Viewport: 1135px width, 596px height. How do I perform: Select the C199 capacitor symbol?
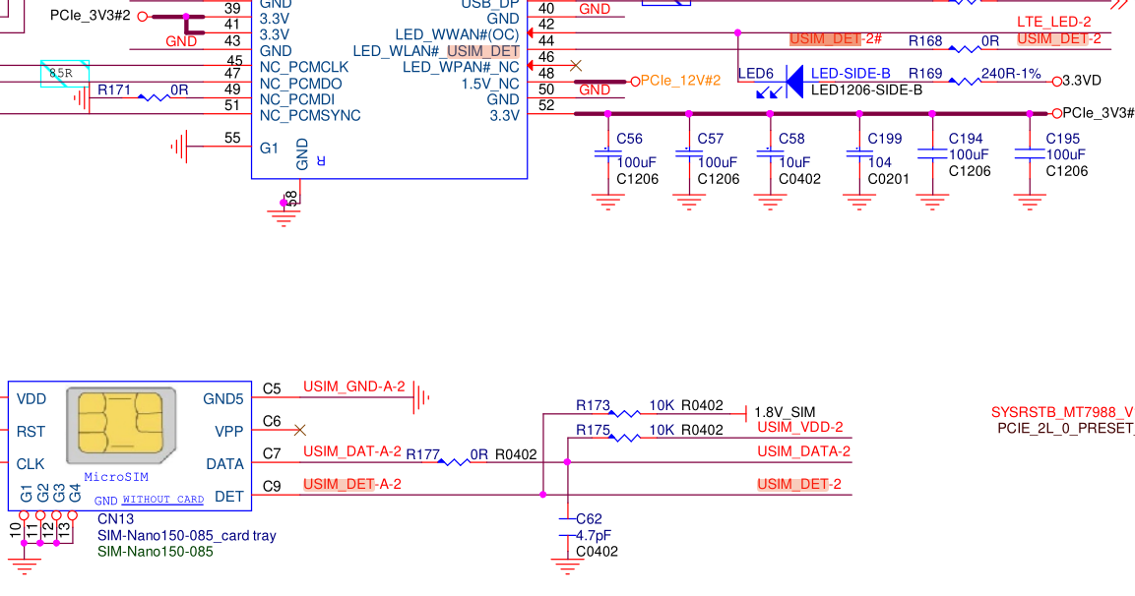(858, 153)
